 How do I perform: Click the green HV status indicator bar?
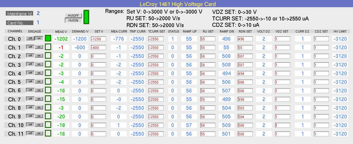86,17
